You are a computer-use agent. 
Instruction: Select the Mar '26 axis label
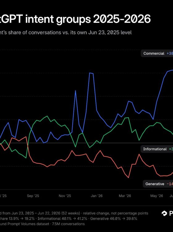[125, 196]
